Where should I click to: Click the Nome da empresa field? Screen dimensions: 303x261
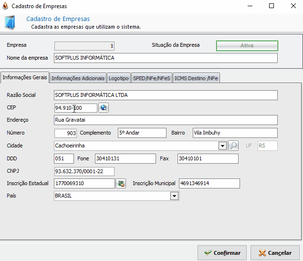[x=166, y=58]
